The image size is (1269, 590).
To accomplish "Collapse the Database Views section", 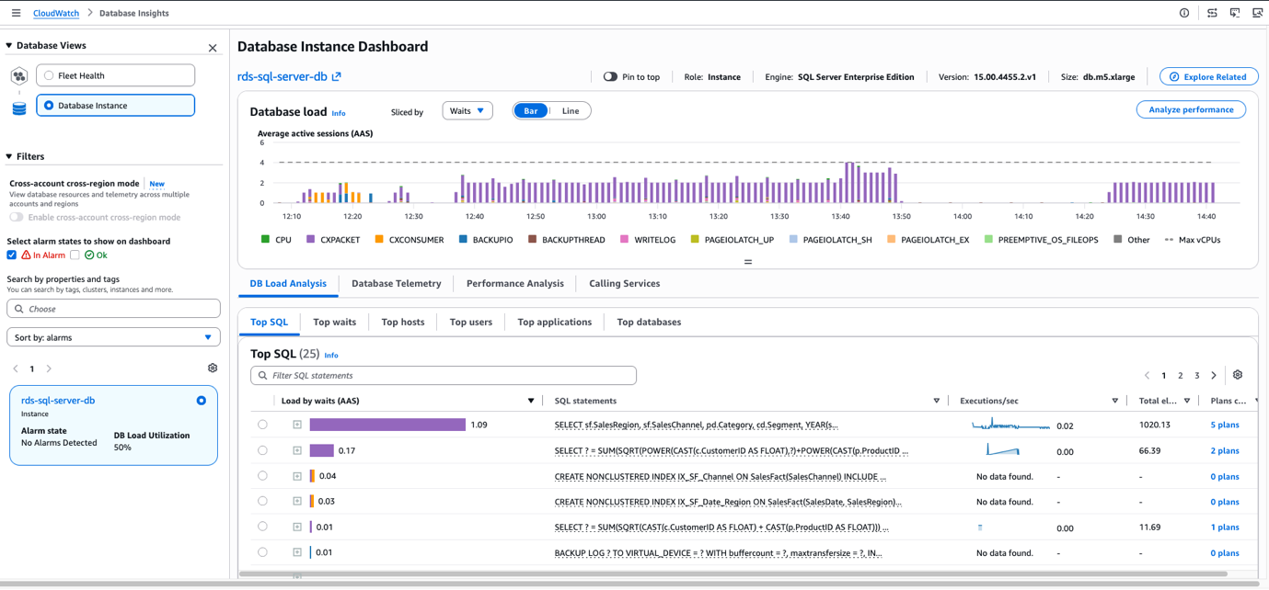I will (9, 45).
